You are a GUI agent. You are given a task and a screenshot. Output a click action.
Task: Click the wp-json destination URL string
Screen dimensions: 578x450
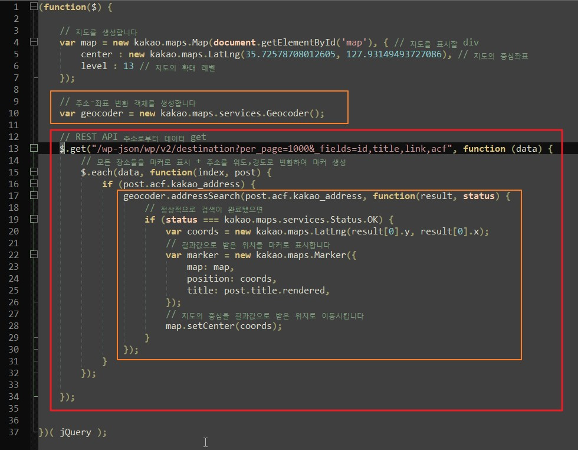point(272,149)
